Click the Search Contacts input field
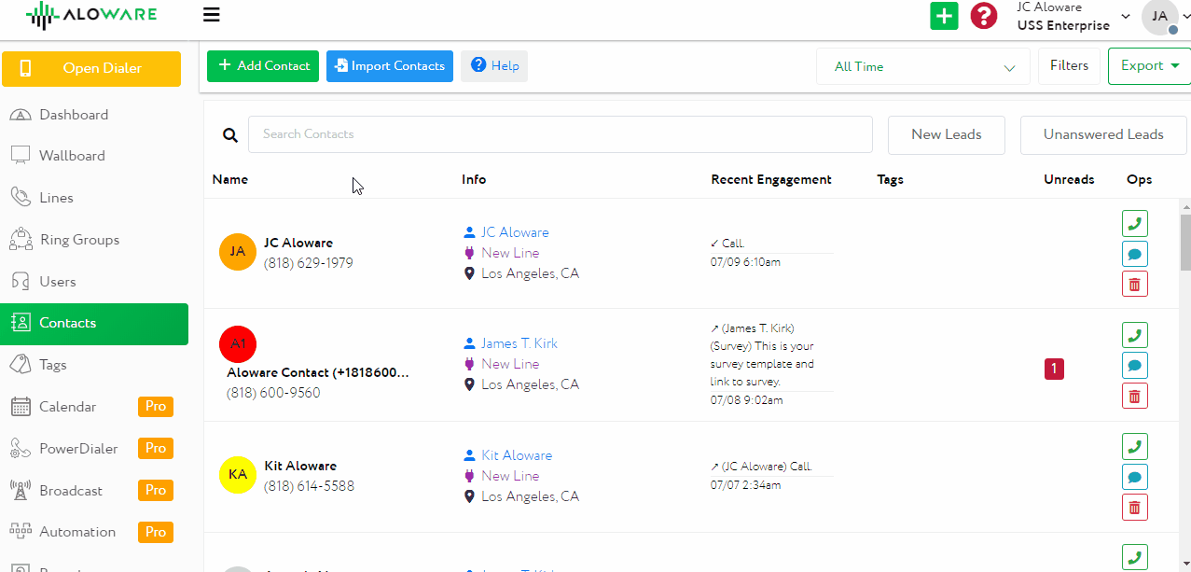The height and width of the screenshot is (572, 1191). point(560,134)
